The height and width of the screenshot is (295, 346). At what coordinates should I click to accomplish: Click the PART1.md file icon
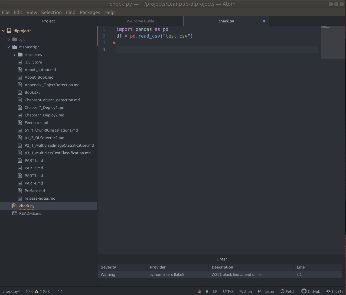(x=20, y=160)
